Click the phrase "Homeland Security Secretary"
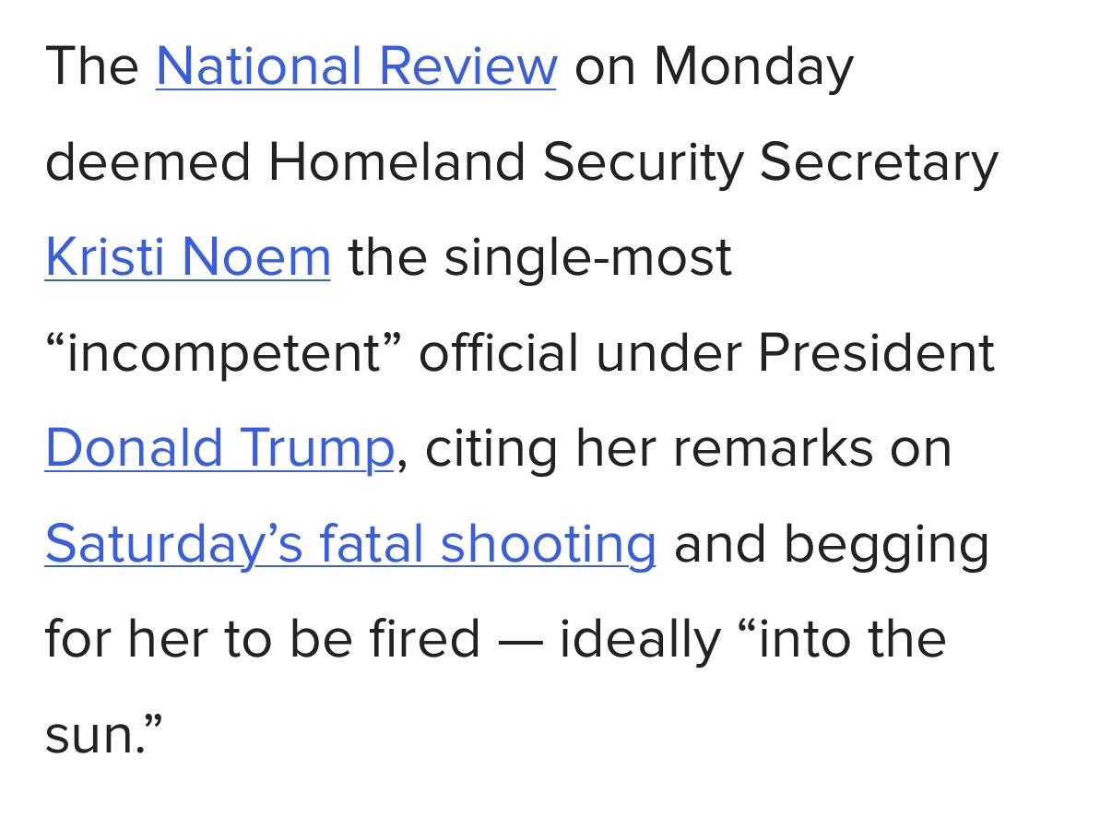1112x829 pixels. [633, 162]
